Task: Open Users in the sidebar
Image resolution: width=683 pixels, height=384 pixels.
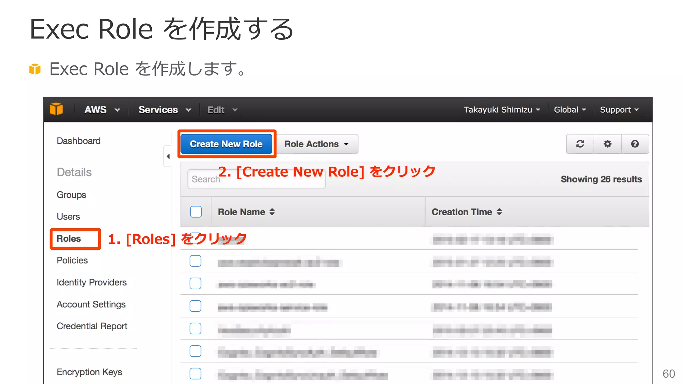Action: 68,217
